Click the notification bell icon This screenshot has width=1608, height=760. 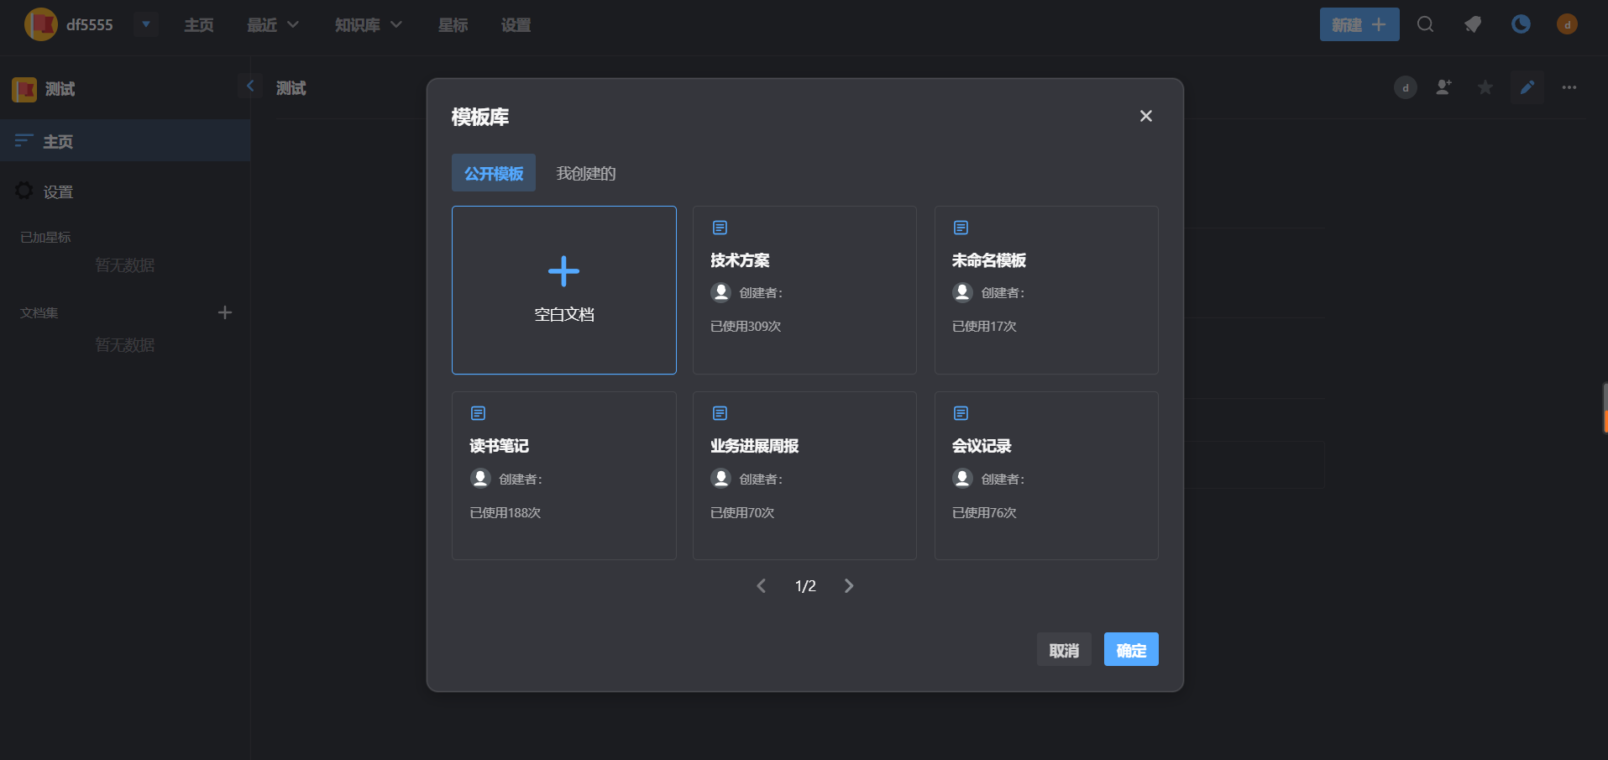pyautogui.click(x=1472, y=24)
